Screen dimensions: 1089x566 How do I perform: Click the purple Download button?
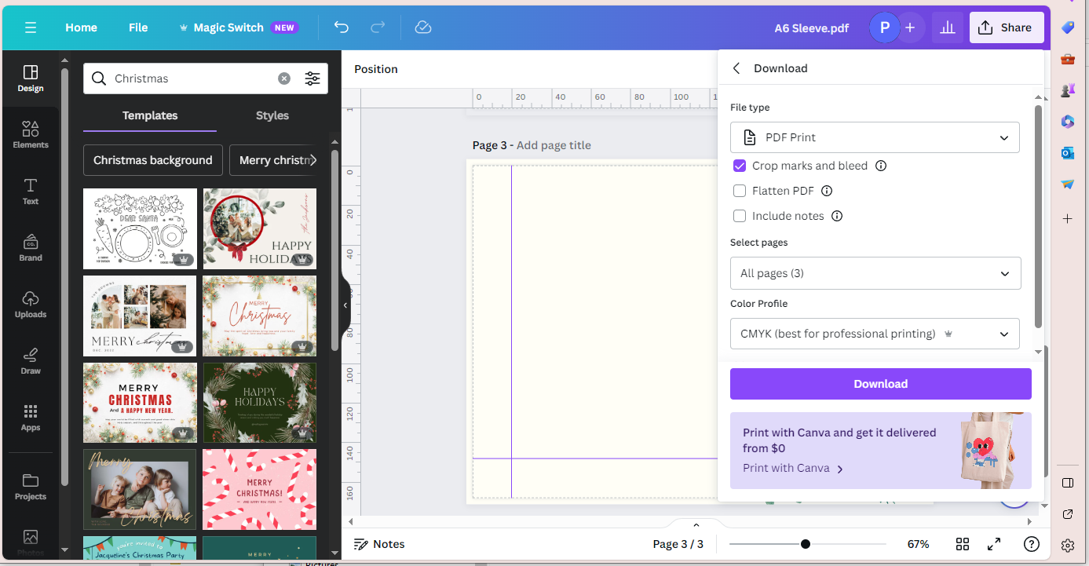point(880,384)
